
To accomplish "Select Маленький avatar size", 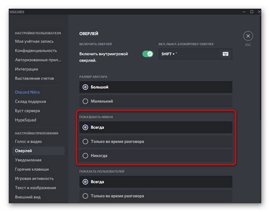I will point(156,101).
